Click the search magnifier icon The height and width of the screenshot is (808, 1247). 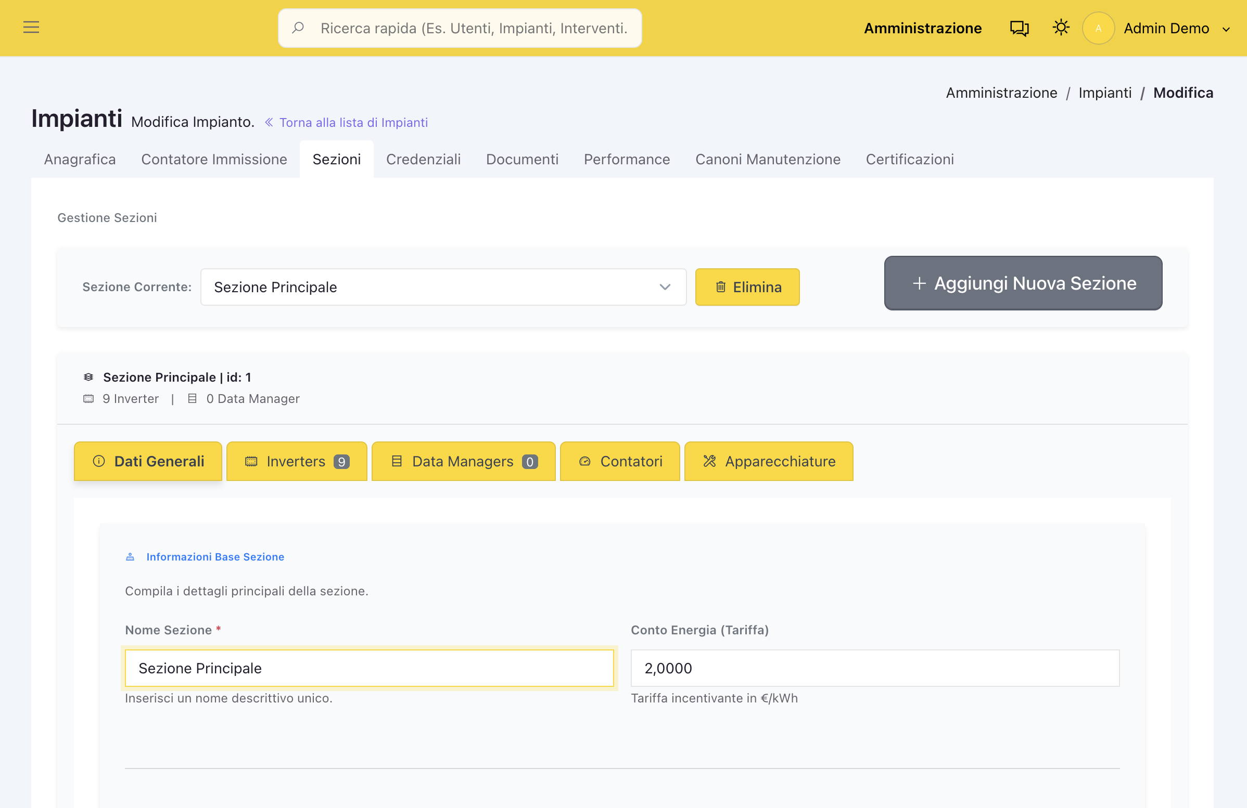(x=298, y=28)
